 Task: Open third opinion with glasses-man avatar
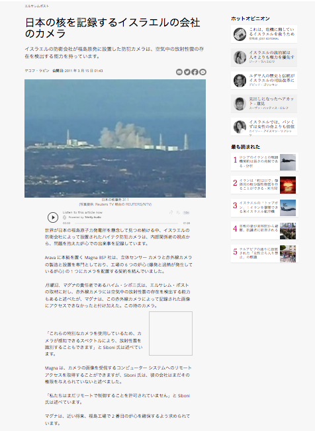tap(264, 80)
